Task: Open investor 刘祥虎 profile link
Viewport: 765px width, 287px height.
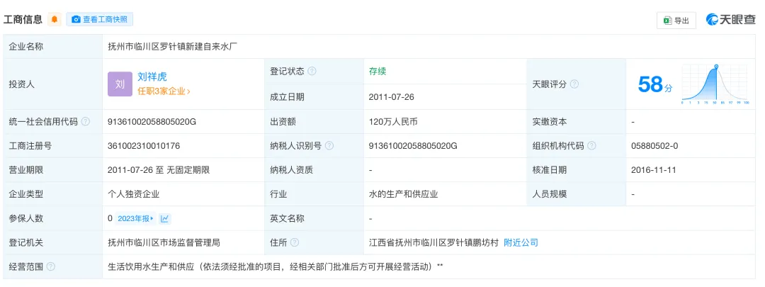Action: pos(152,77)
